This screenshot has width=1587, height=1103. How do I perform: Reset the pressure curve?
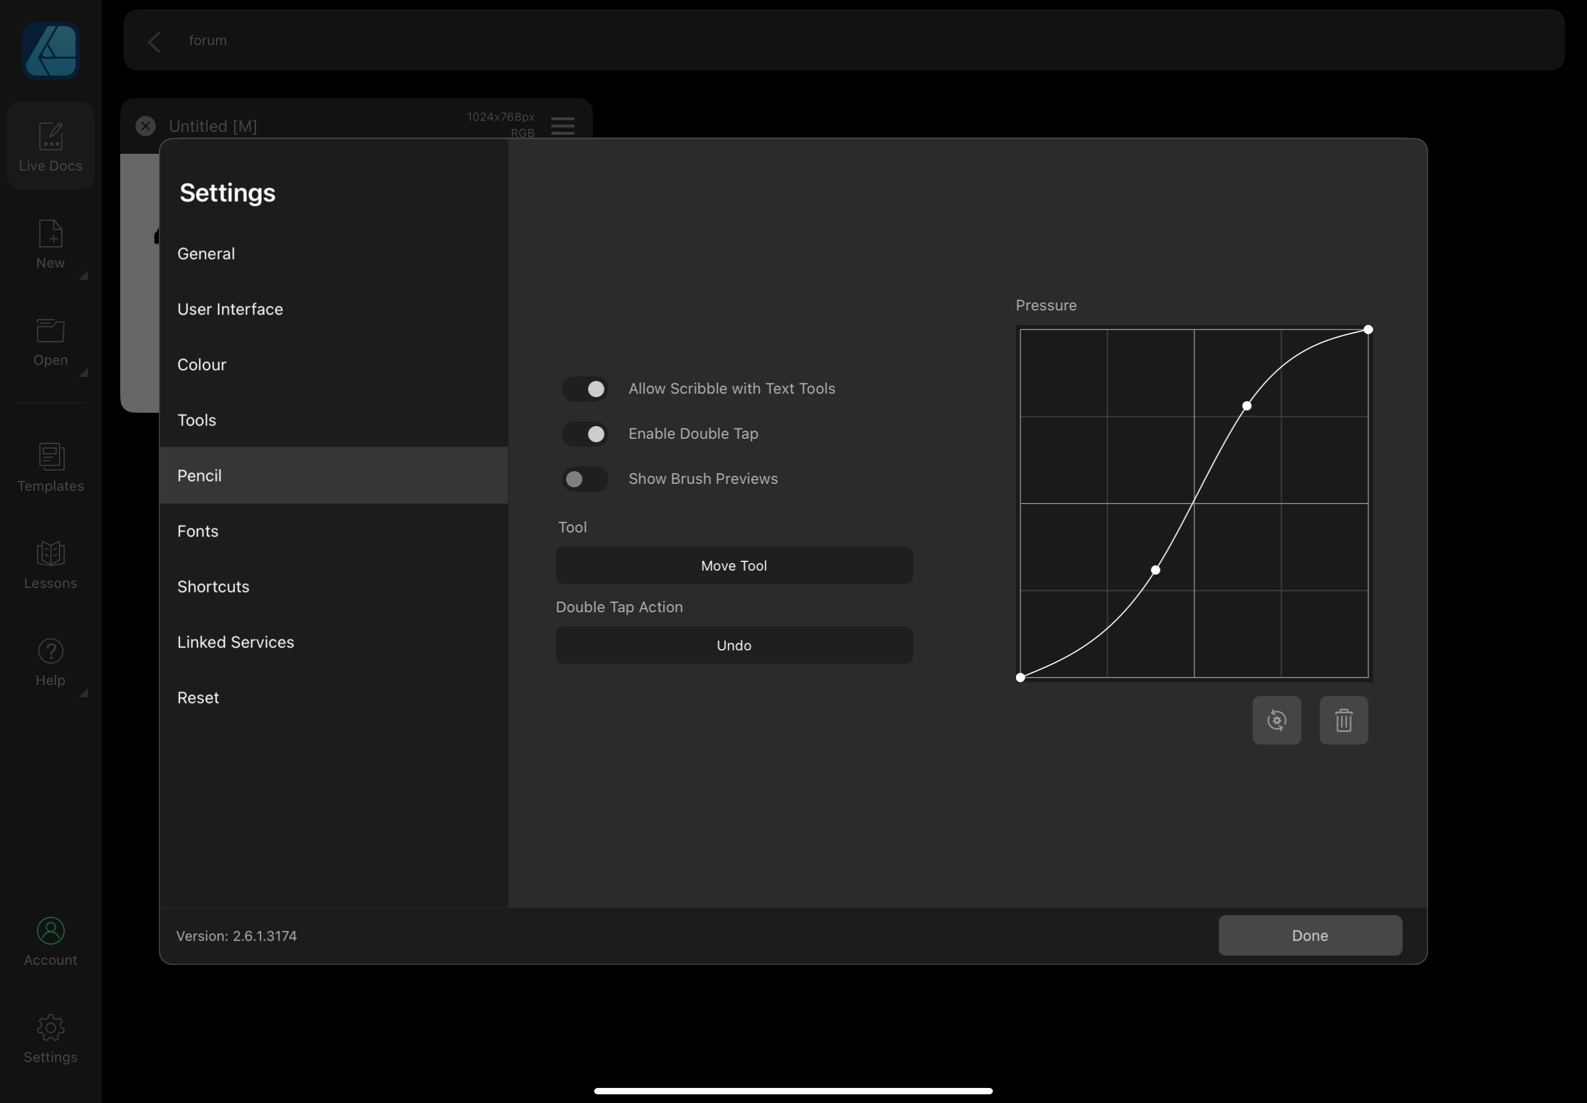click(1276, 720)
